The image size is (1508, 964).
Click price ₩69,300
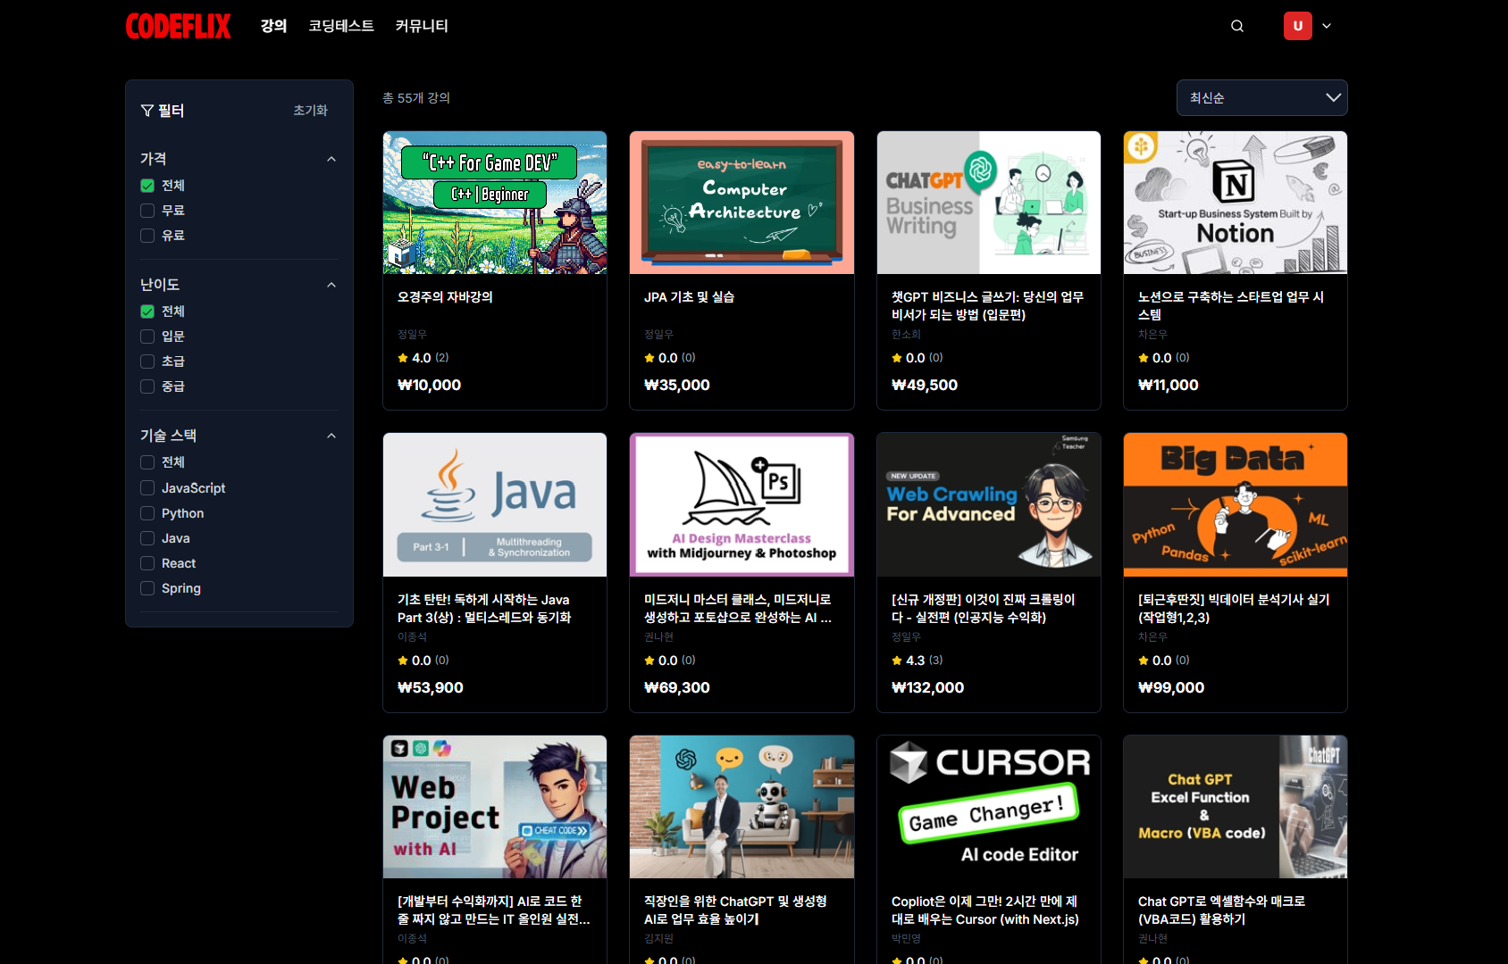click(x=676, y=688)
